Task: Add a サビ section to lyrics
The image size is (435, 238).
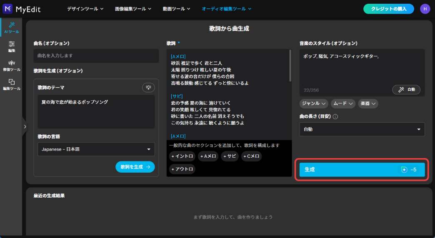Action: click(230, 156)
